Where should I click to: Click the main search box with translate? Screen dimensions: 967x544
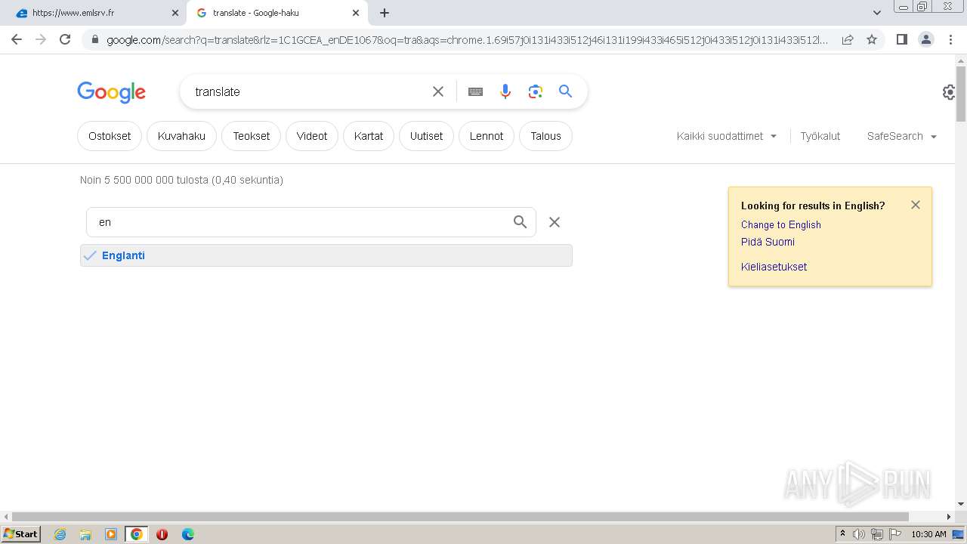pyautogui.click(x=308, y=91)
